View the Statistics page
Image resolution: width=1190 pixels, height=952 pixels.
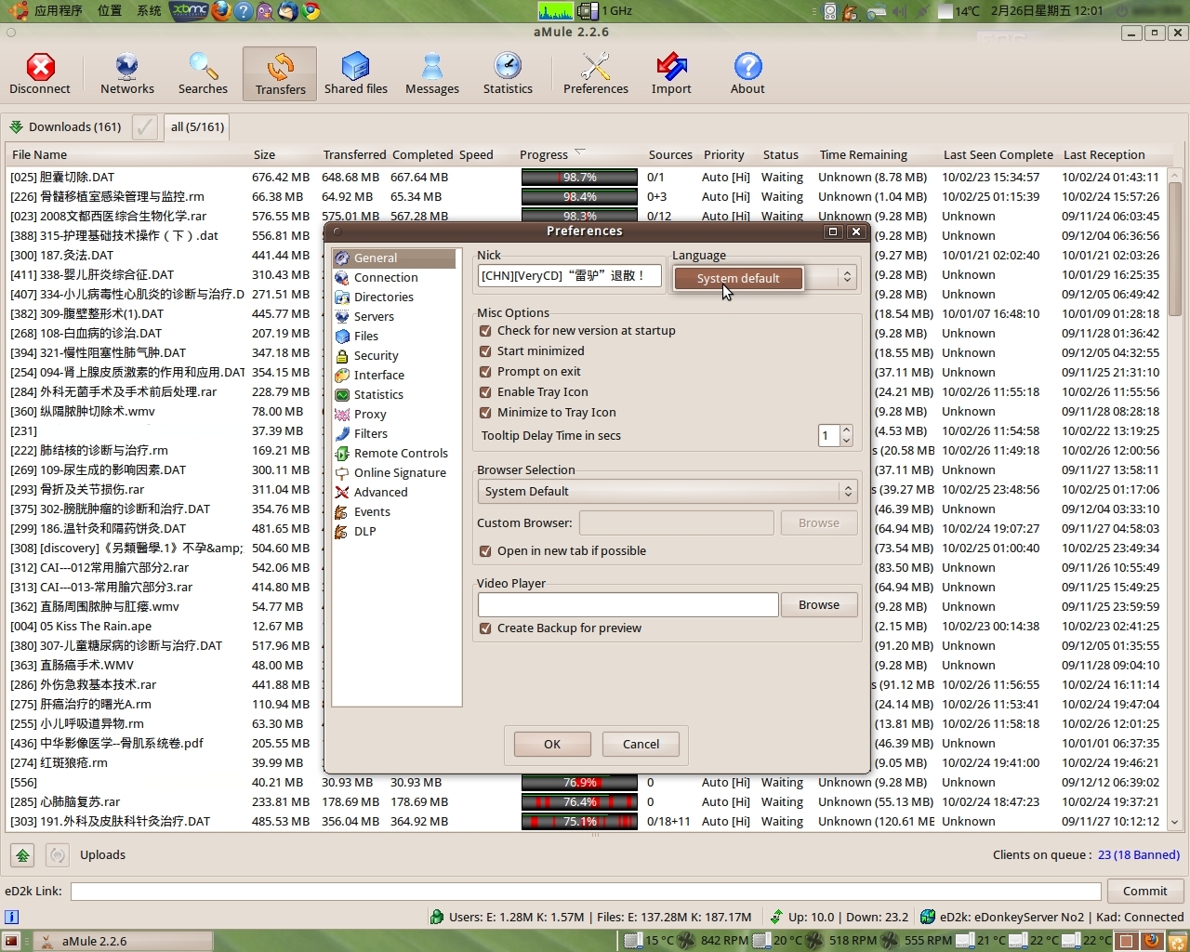click(x=508, y=73)
